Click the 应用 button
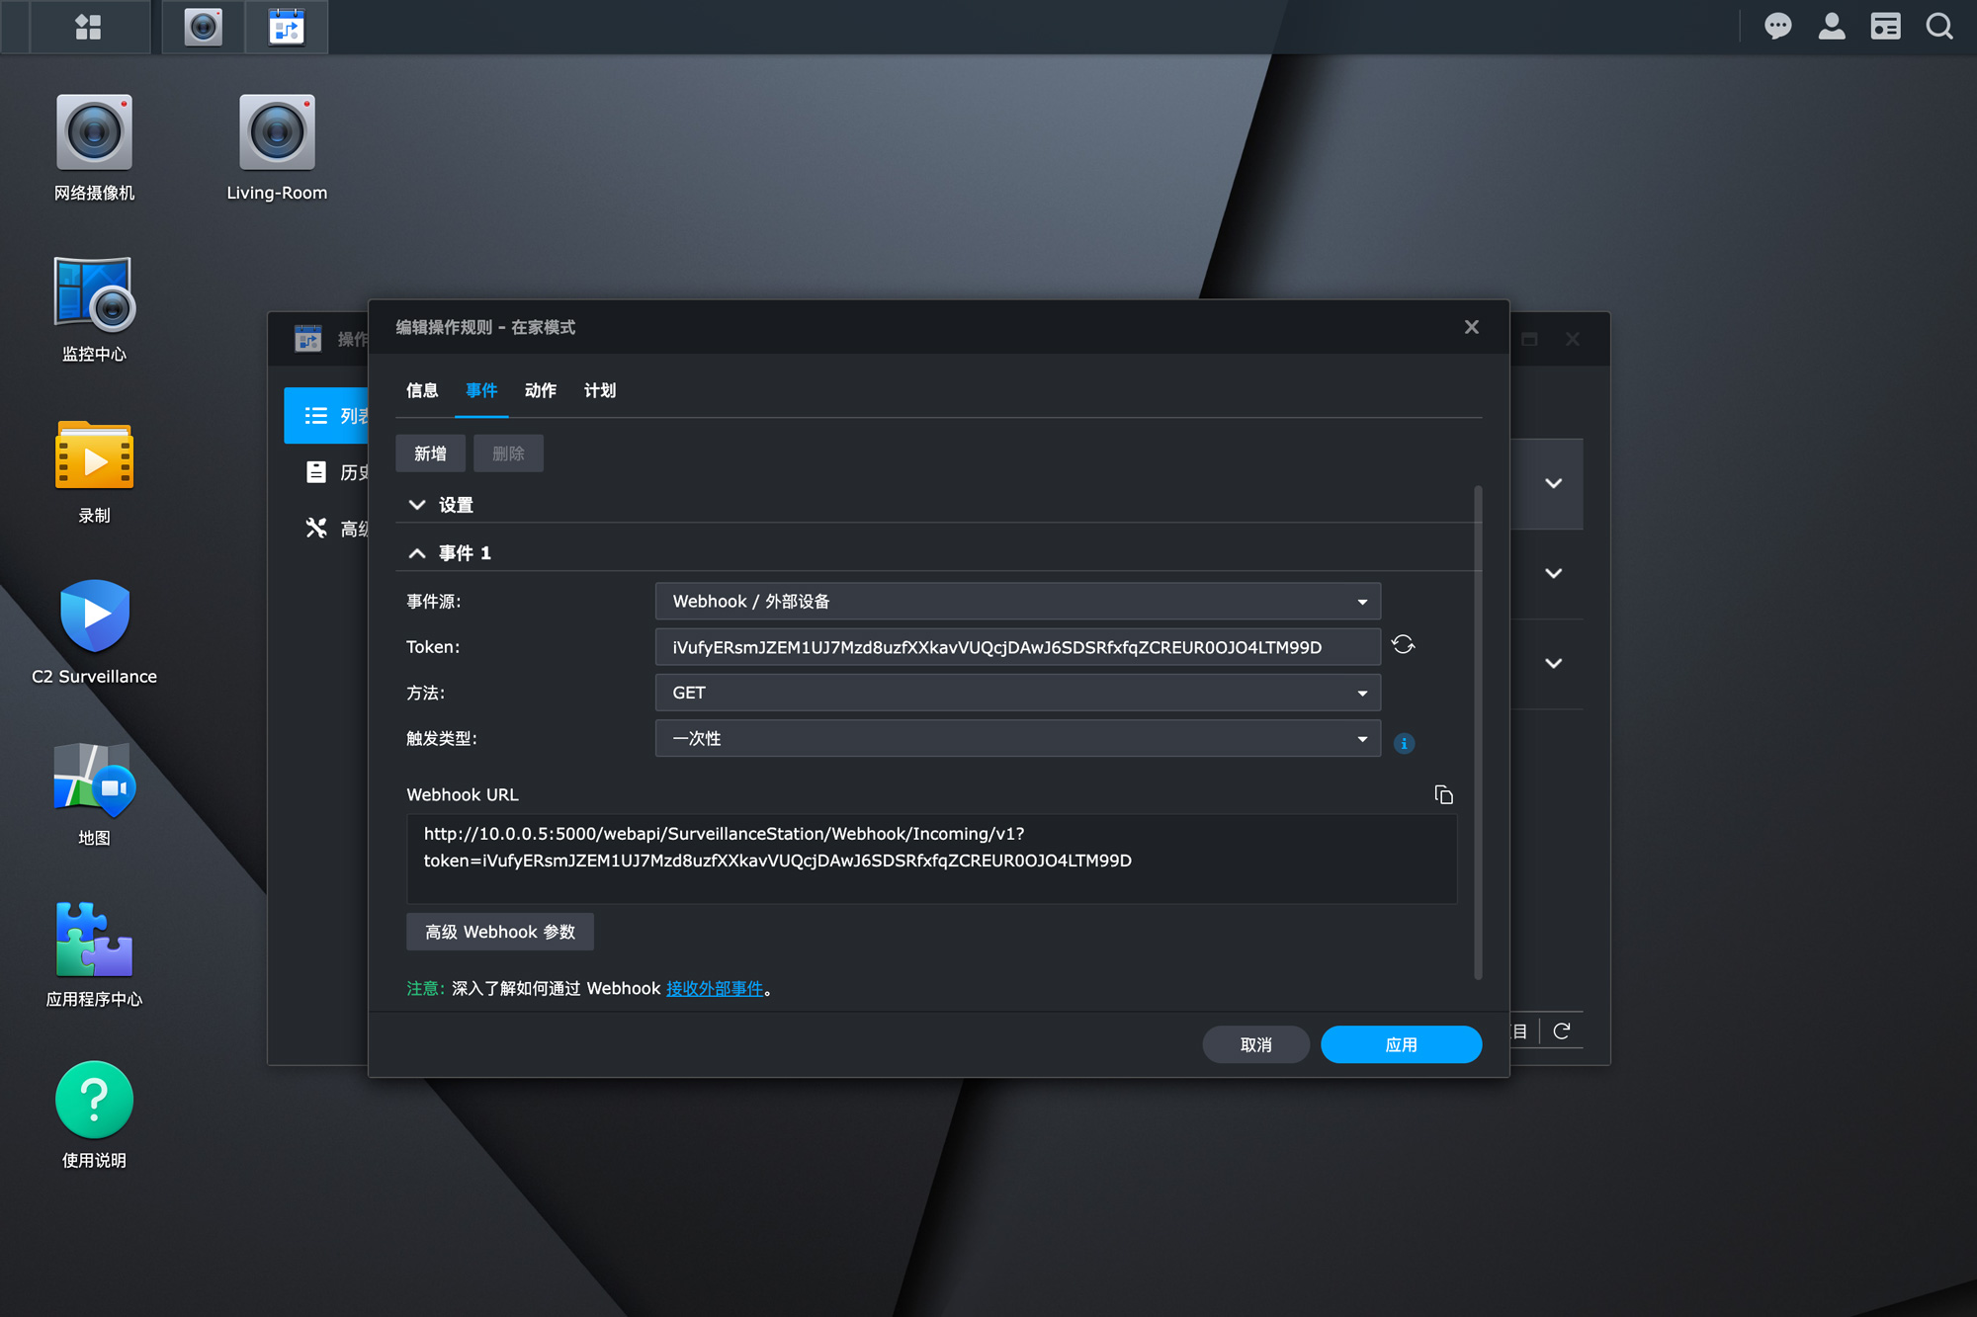 1401,1044
